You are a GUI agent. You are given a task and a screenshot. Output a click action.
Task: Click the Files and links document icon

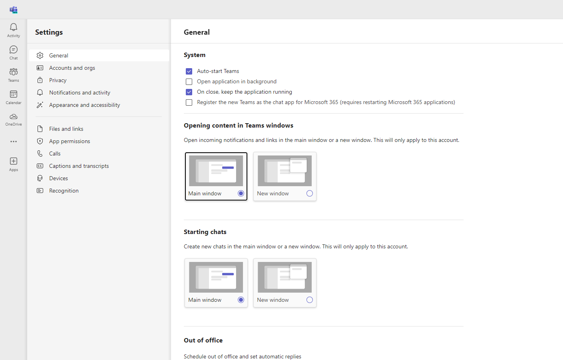(40, 129)
